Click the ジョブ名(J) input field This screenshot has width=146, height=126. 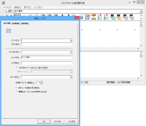point(47,63)
